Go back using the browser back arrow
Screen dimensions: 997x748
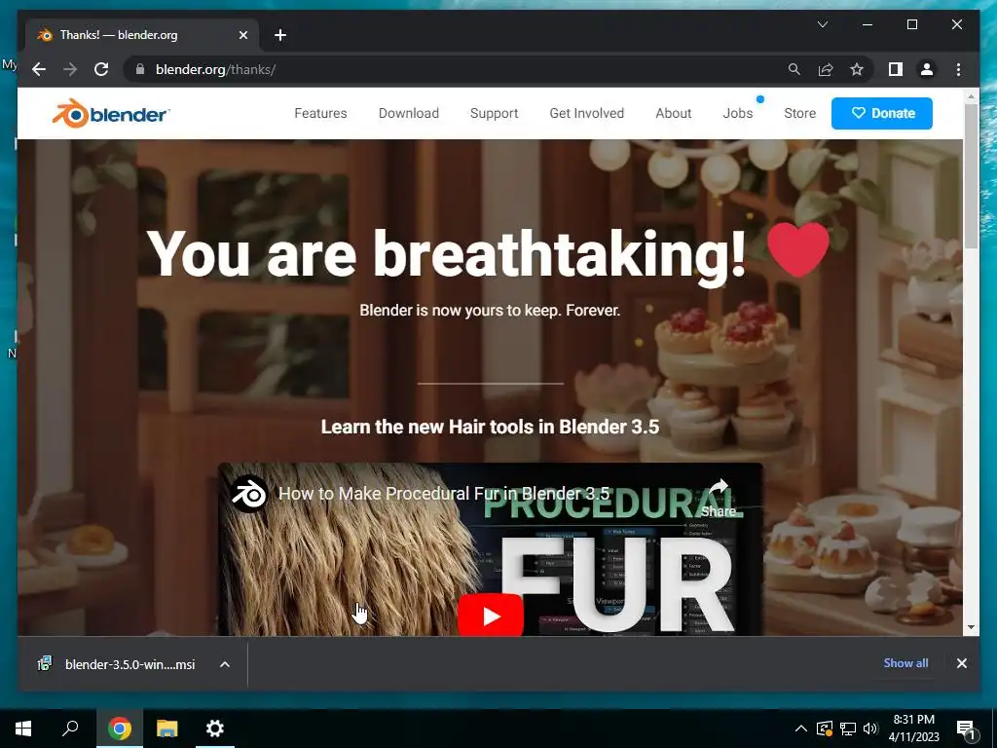click(39, 69)
